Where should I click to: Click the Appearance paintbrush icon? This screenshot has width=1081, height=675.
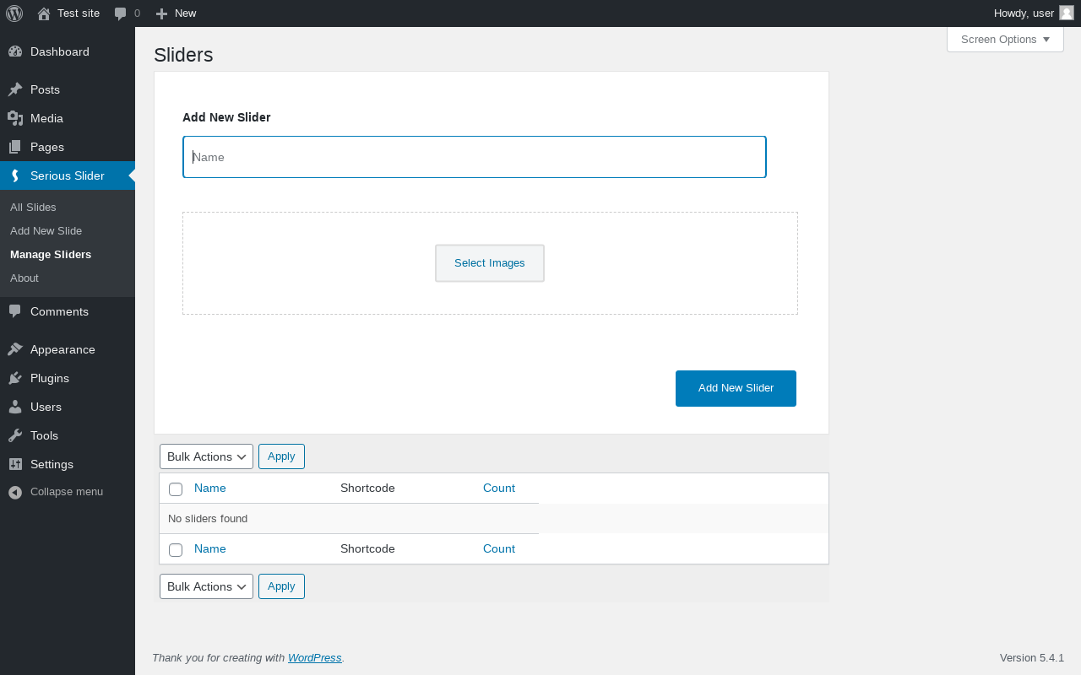(x=15, y=349)
